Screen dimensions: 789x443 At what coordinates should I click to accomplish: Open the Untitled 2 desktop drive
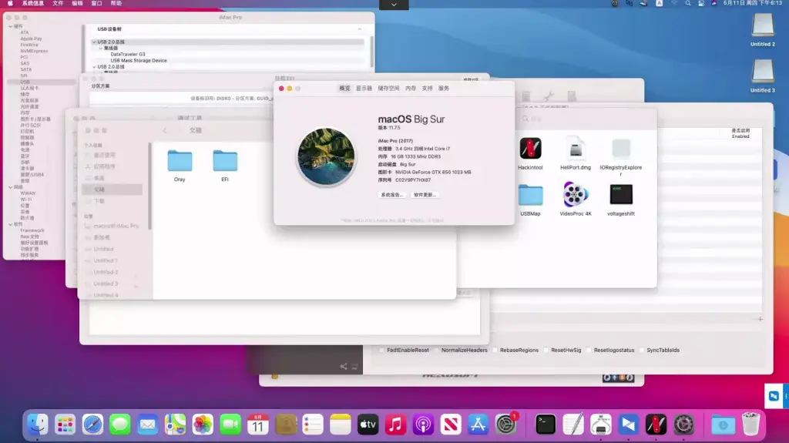(763, 25)
